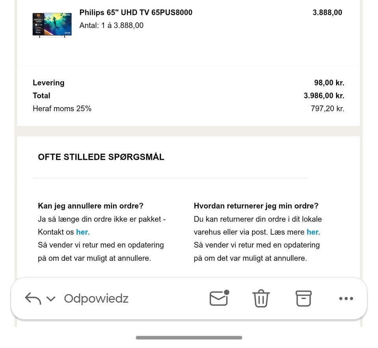Select the product title 'Philips 65" UHD TV 65PUS8000'
The width and height of the screenshot is (378, 348).
click(135, 12)
